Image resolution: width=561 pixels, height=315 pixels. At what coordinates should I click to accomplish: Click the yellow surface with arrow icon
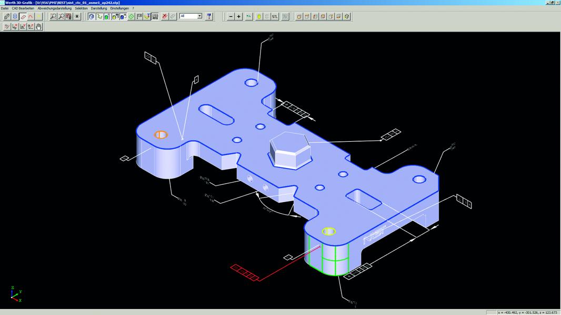click(147, 16)
